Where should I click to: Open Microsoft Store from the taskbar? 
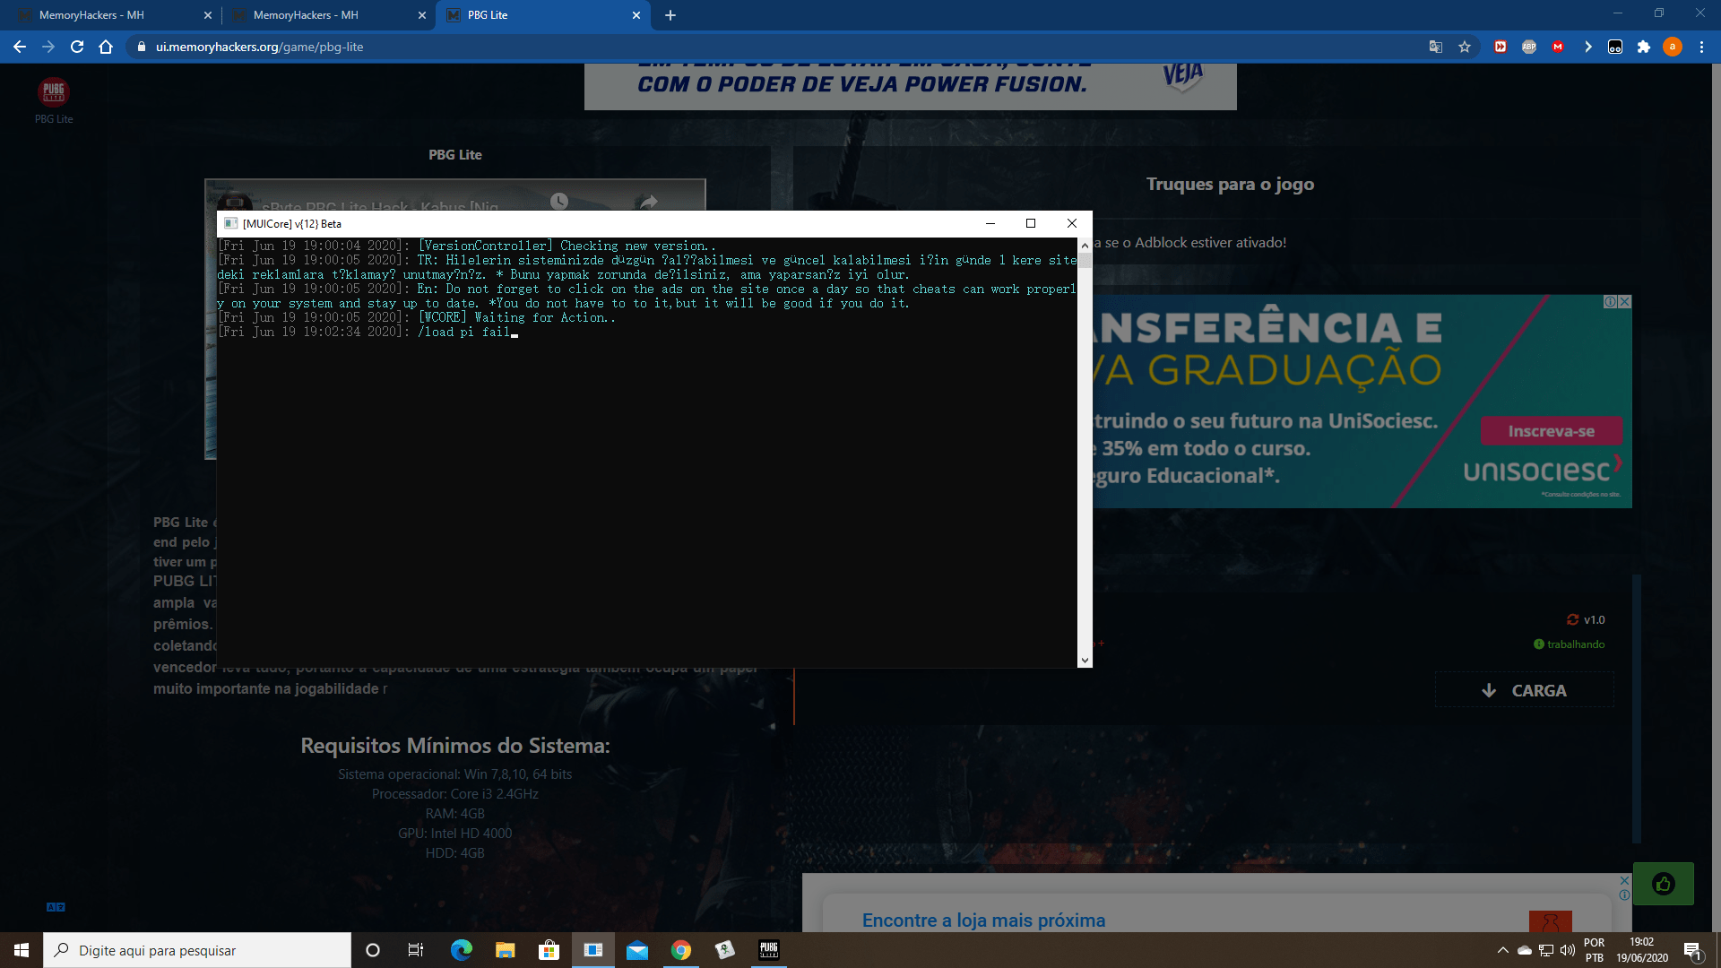(x=549, y=950)
